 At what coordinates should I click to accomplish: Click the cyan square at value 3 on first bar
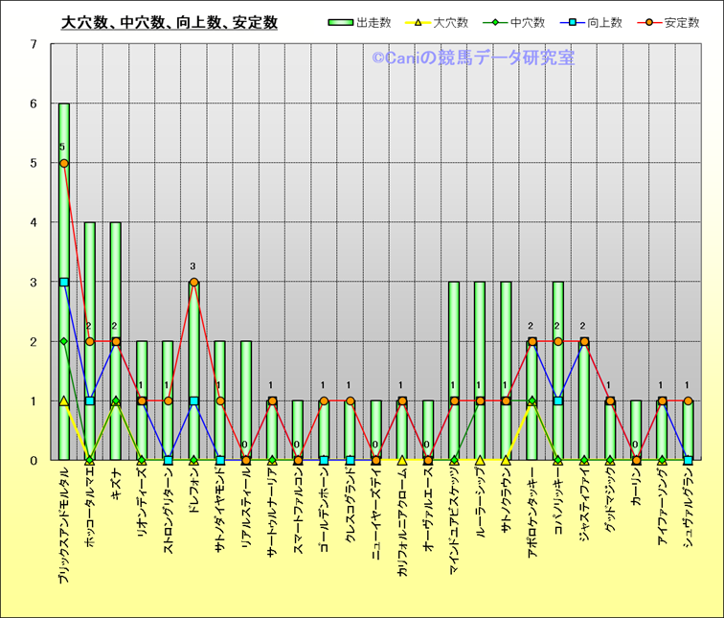tap(64, 282)
